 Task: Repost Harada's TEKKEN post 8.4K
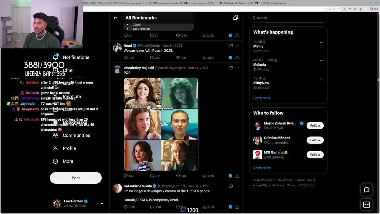(152, 207)
